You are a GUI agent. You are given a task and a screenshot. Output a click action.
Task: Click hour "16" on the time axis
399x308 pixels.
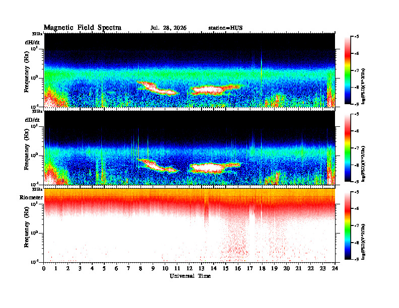coord(238,269)
